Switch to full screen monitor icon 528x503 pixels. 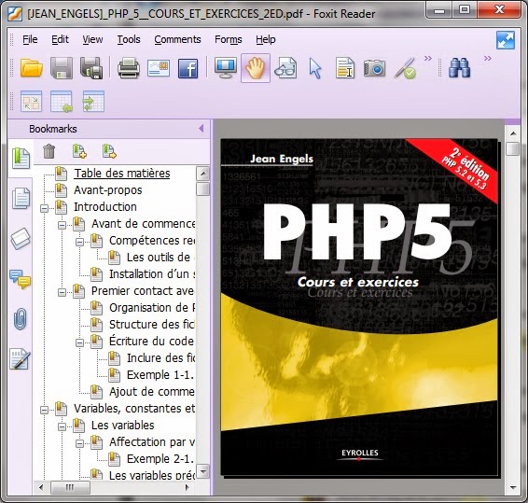pos(225,68)
